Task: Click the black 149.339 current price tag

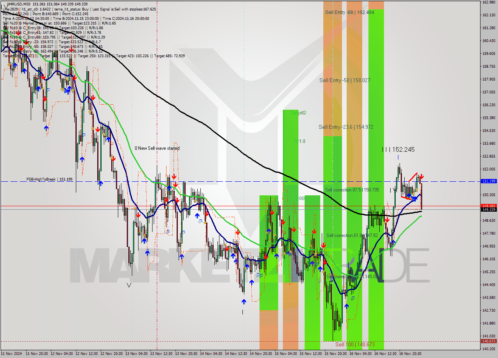Action: point(489,210)
